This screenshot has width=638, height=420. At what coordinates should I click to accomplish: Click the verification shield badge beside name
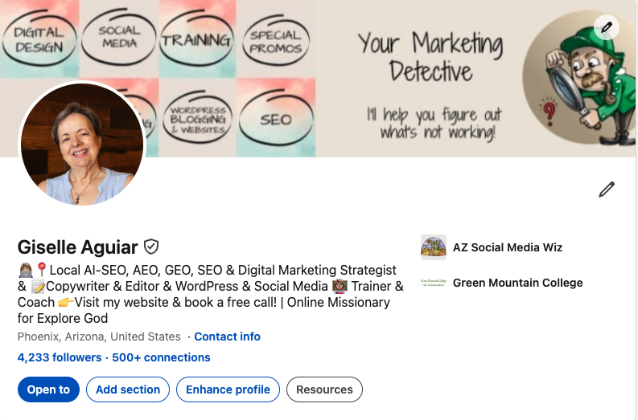[151, 247]
